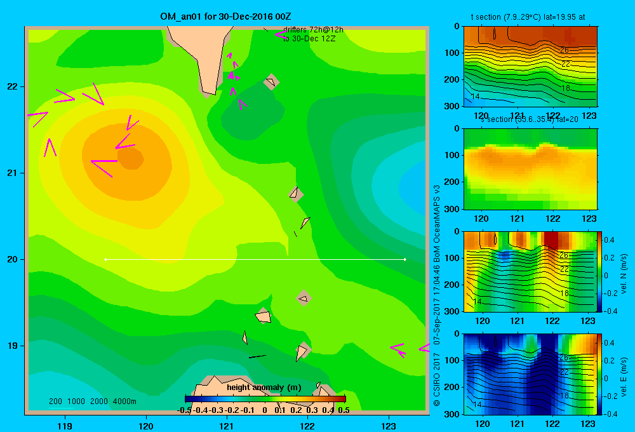This screenshot has height=432, width=635.
Task: Click the '0.5' value on height anomaly scale
Action: coord(344,410)
